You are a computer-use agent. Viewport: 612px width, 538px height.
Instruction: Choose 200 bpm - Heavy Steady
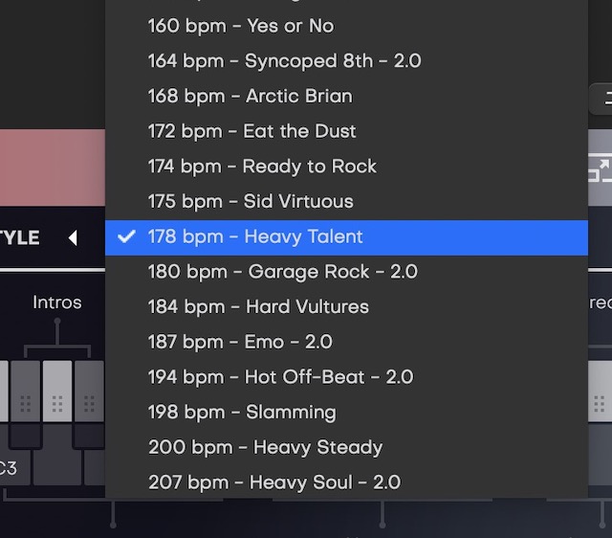pyautogui.click(x=265, y=447)
